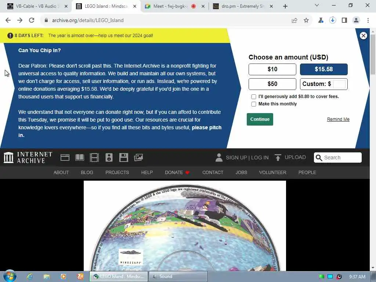Screen dimensions: 376x282
Task: Select the $15.58 donation amount
Action: (324, 69)
